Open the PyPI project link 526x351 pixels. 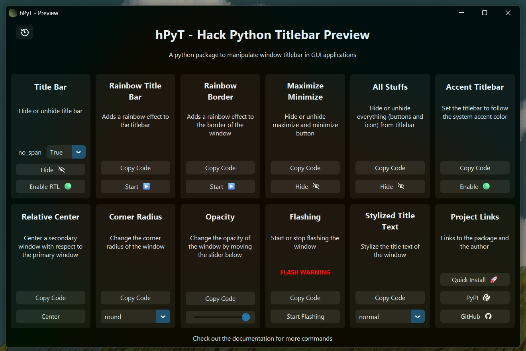tap(475, 297)
